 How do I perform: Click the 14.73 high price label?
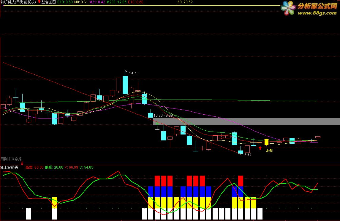134,73
